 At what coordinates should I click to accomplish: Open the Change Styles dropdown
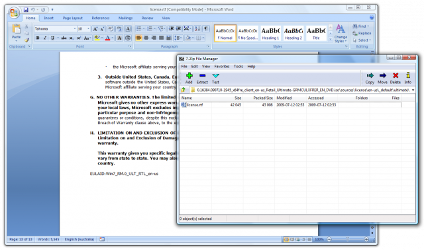pos(341,34)
